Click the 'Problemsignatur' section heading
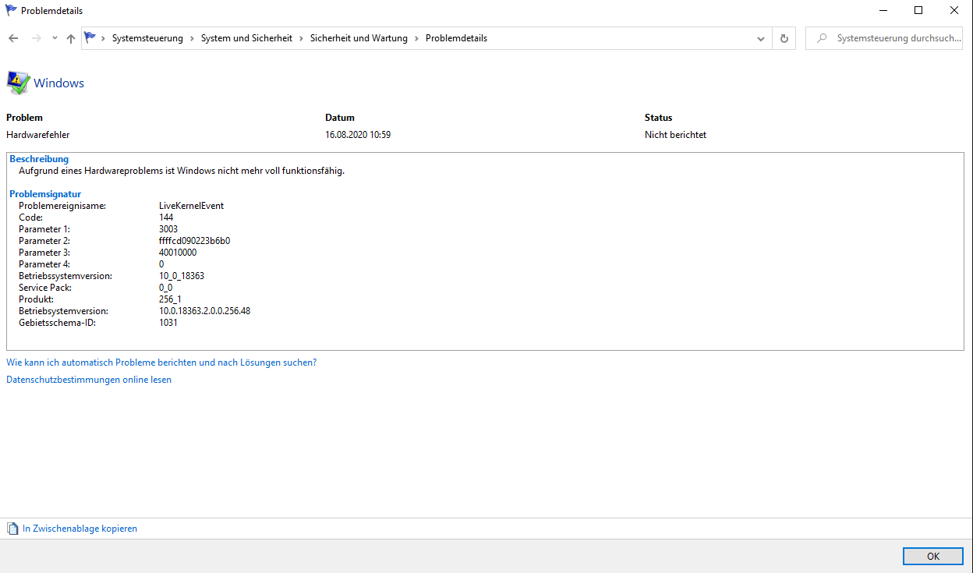Viewport: 973px width, 573px height. (x=45, y=194)
